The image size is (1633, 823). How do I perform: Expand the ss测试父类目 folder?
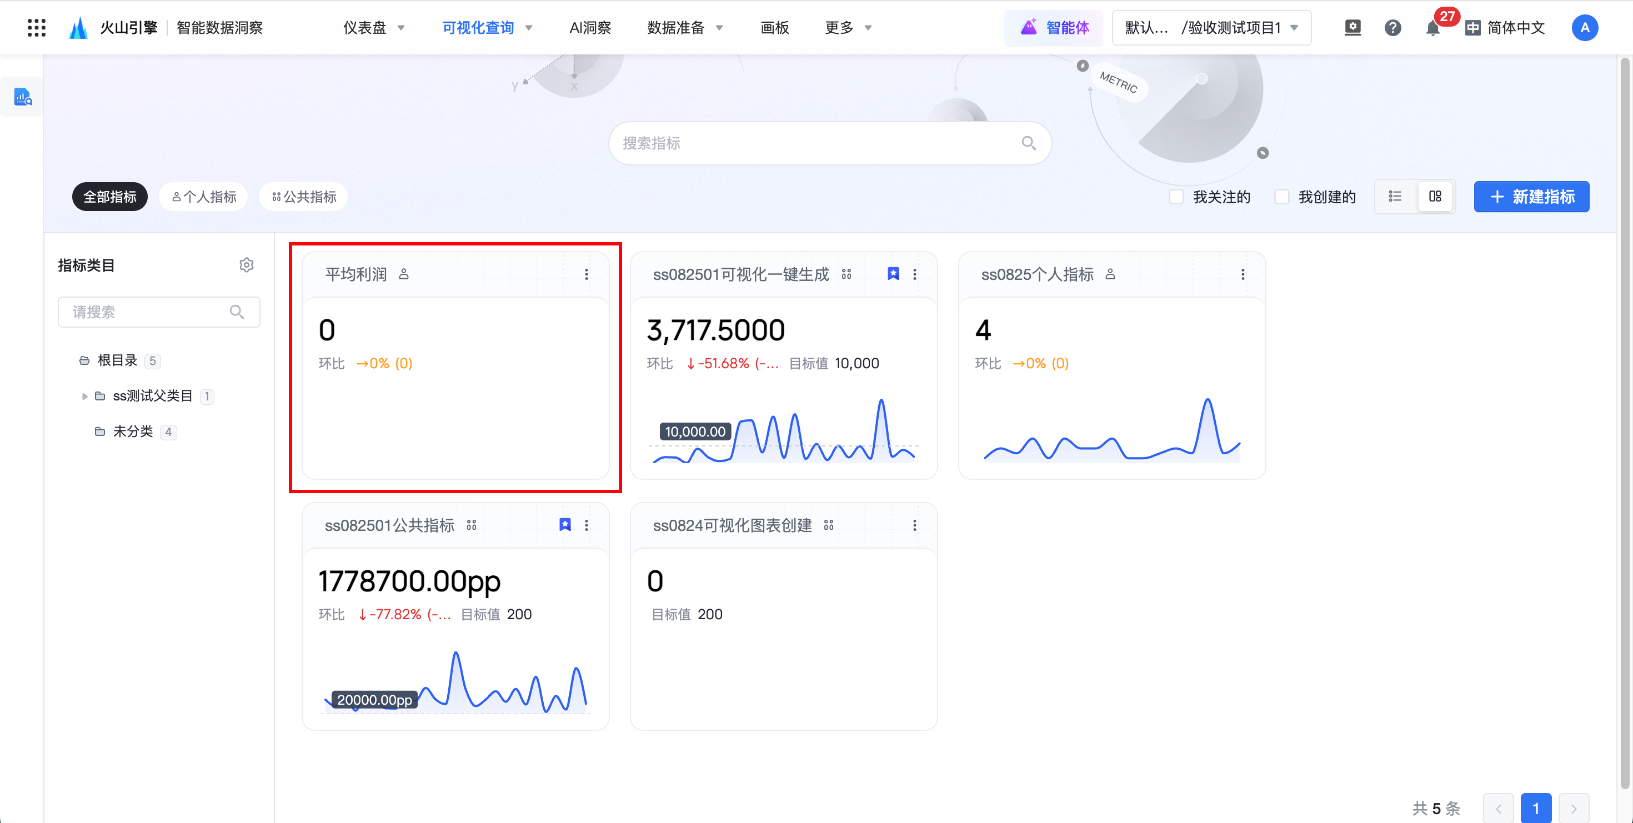point(84,397)
